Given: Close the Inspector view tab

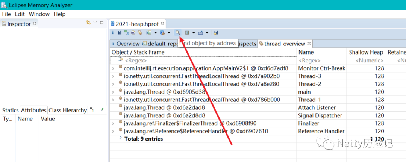Looking at the screenshot, I should click(34, 24).
